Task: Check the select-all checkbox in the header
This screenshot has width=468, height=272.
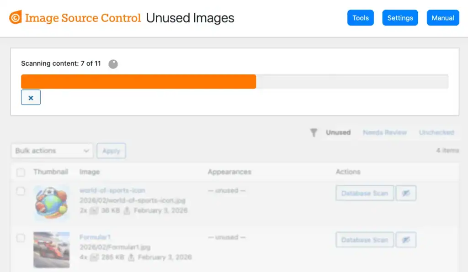Action: tap(21, 172)
